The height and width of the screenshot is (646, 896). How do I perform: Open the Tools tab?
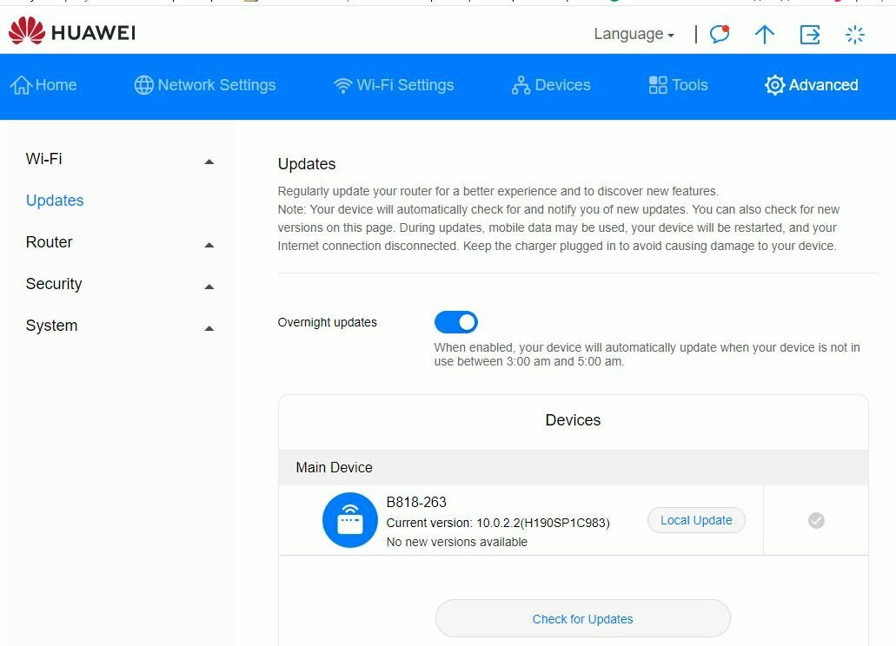(678, 85)
